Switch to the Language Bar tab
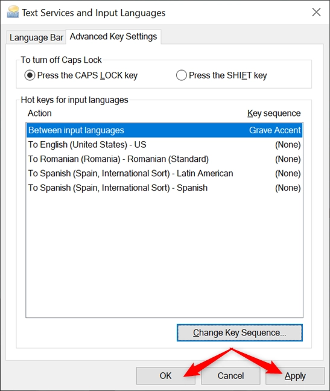The image size is (330, 391). coord(36,37)
